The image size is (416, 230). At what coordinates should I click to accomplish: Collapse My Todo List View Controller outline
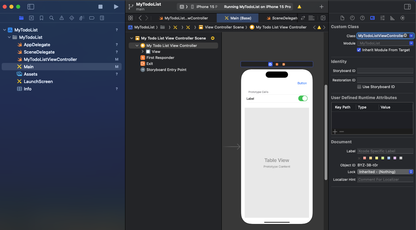pyautogui.click(x=137, y=46)
